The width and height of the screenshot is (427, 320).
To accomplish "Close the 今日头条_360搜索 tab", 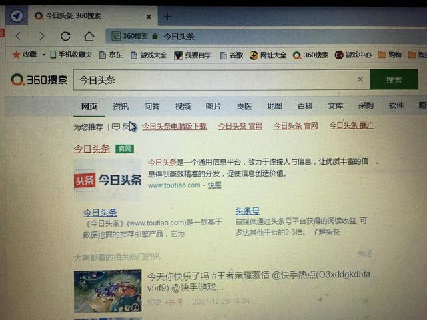I will 149,17.
